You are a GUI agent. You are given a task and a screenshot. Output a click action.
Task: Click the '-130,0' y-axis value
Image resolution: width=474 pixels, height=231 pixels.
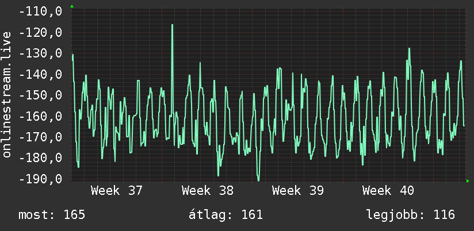click(40, 53)
